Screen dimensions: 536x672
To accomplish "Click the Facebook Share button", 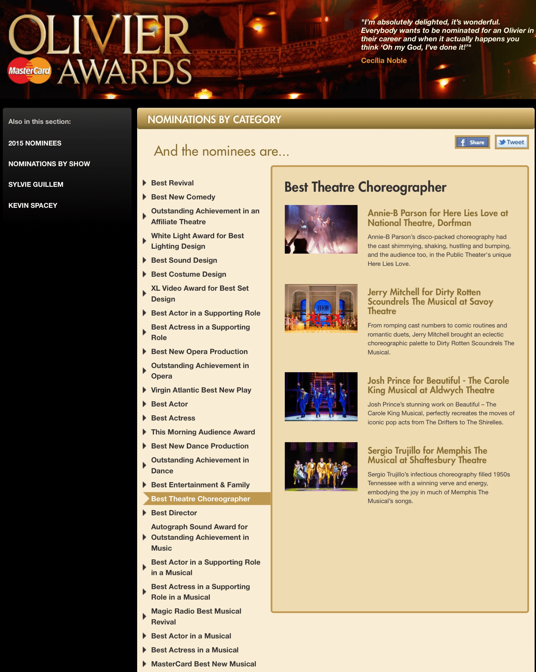I will [x=472, y=142].
